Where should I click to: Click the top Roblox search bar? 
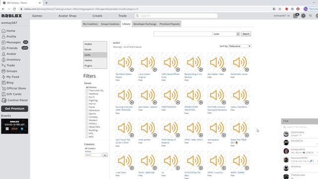click(176, 16)
